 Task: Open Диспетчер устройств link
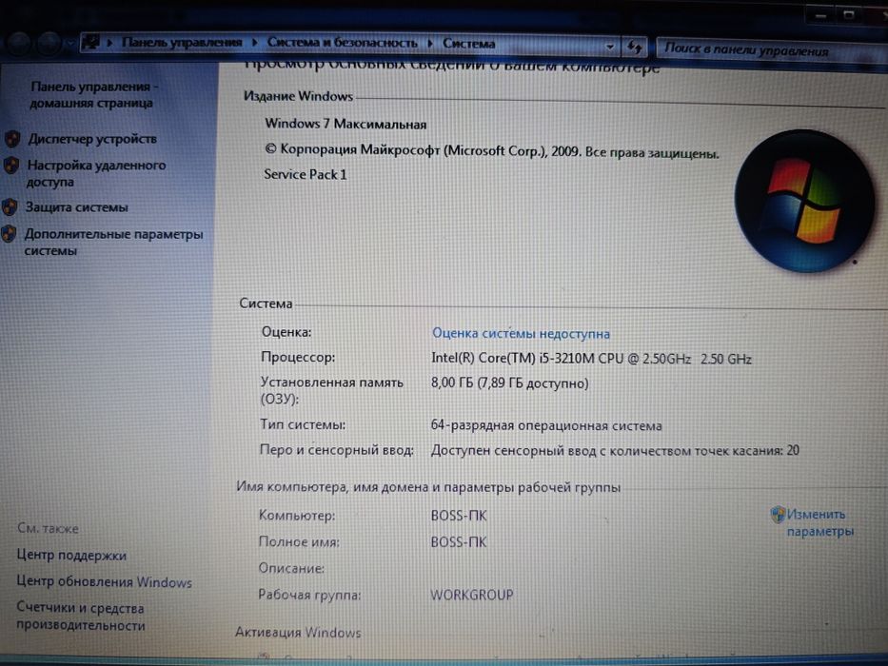click(92, 139)
